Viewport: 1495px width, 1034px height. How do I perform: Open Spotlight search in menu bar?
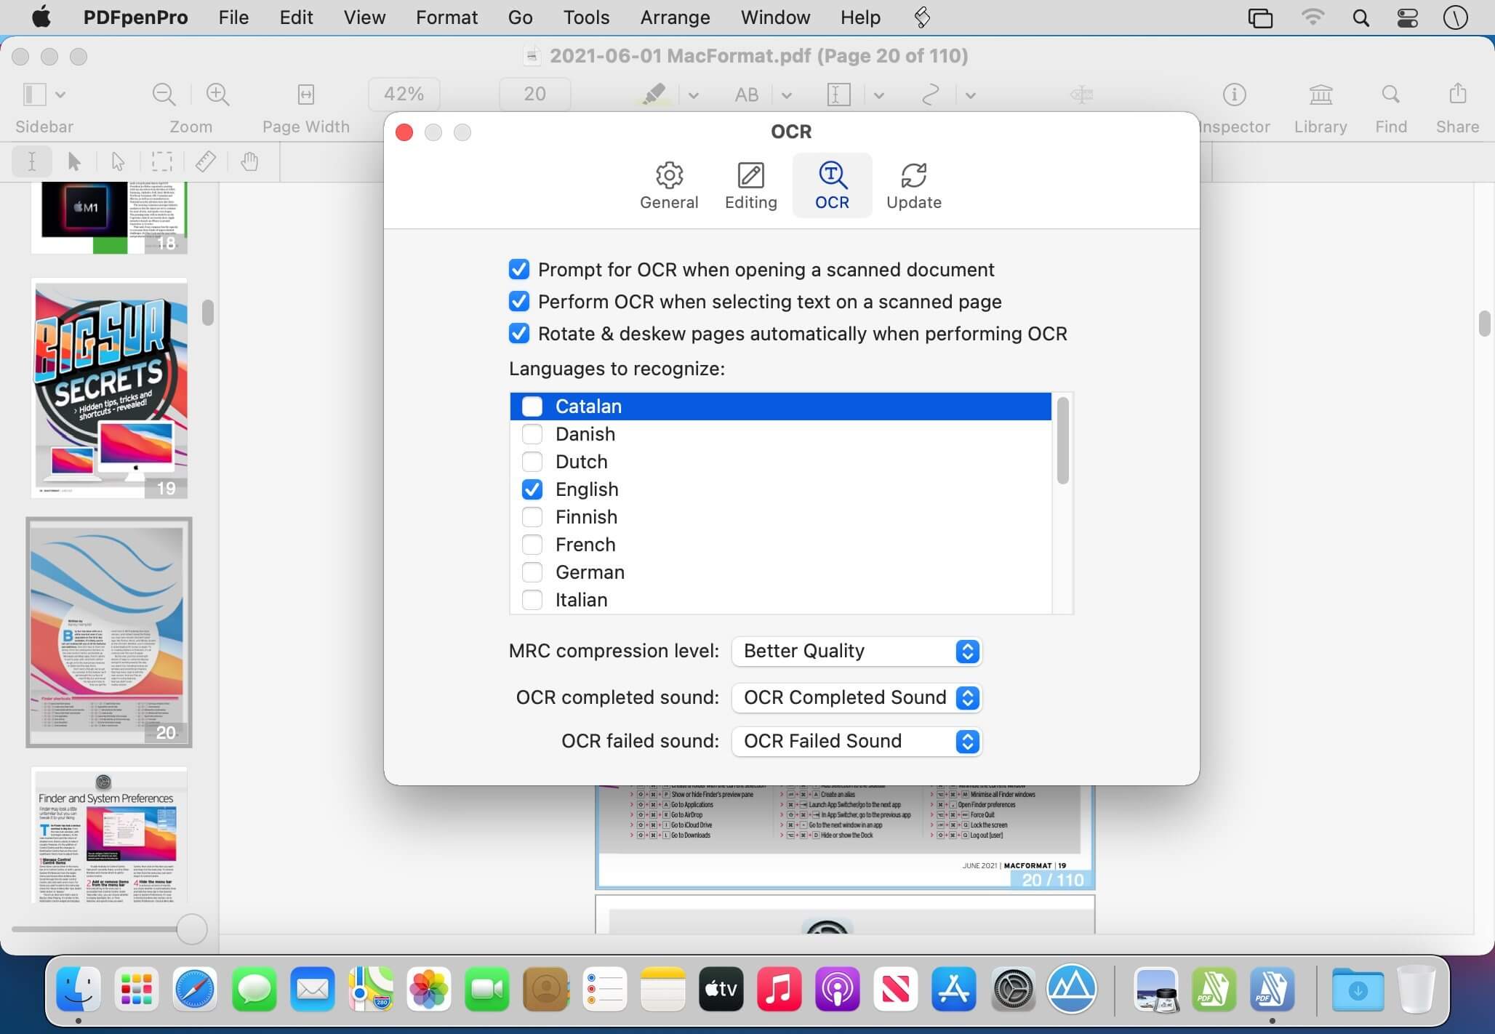tap(1360, 17)
